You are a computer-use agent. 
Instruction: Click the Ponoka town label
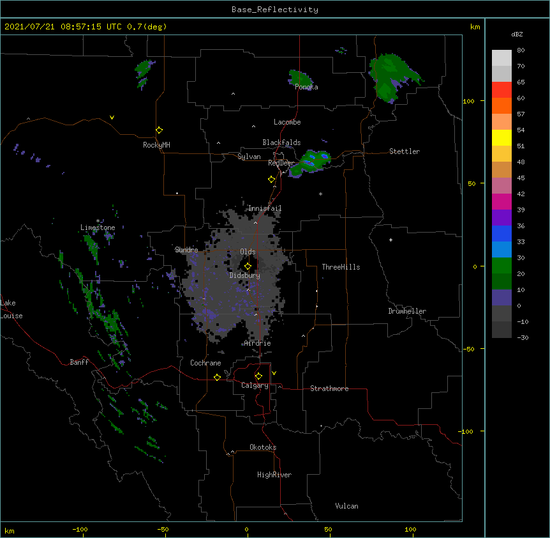306,87
